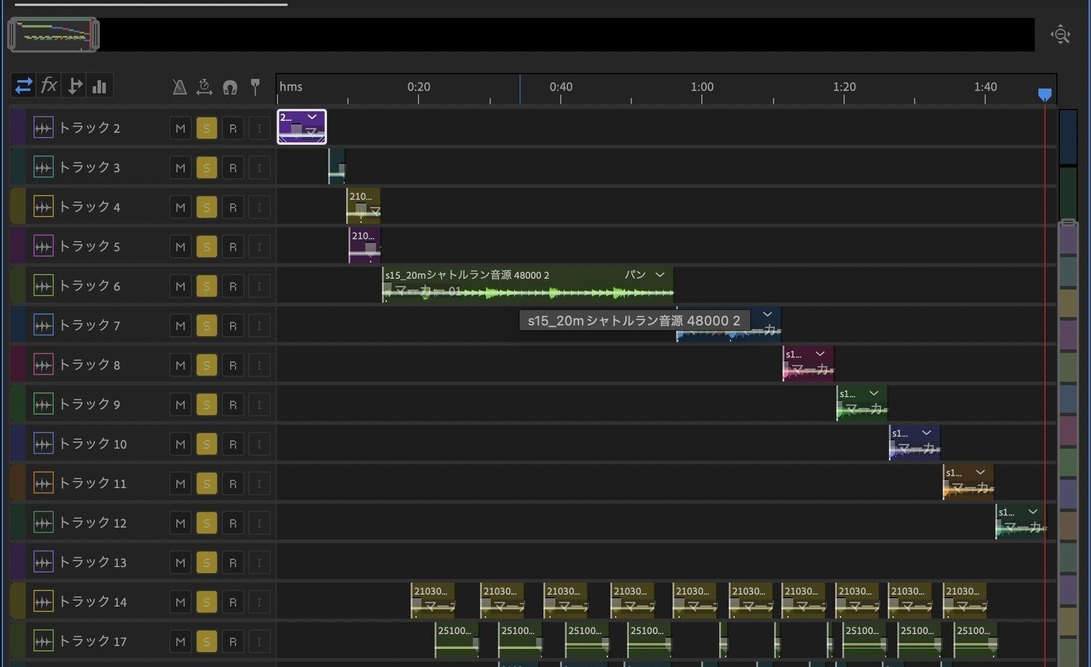Toggle solo on トラック 6

click(x=206, y=287)
